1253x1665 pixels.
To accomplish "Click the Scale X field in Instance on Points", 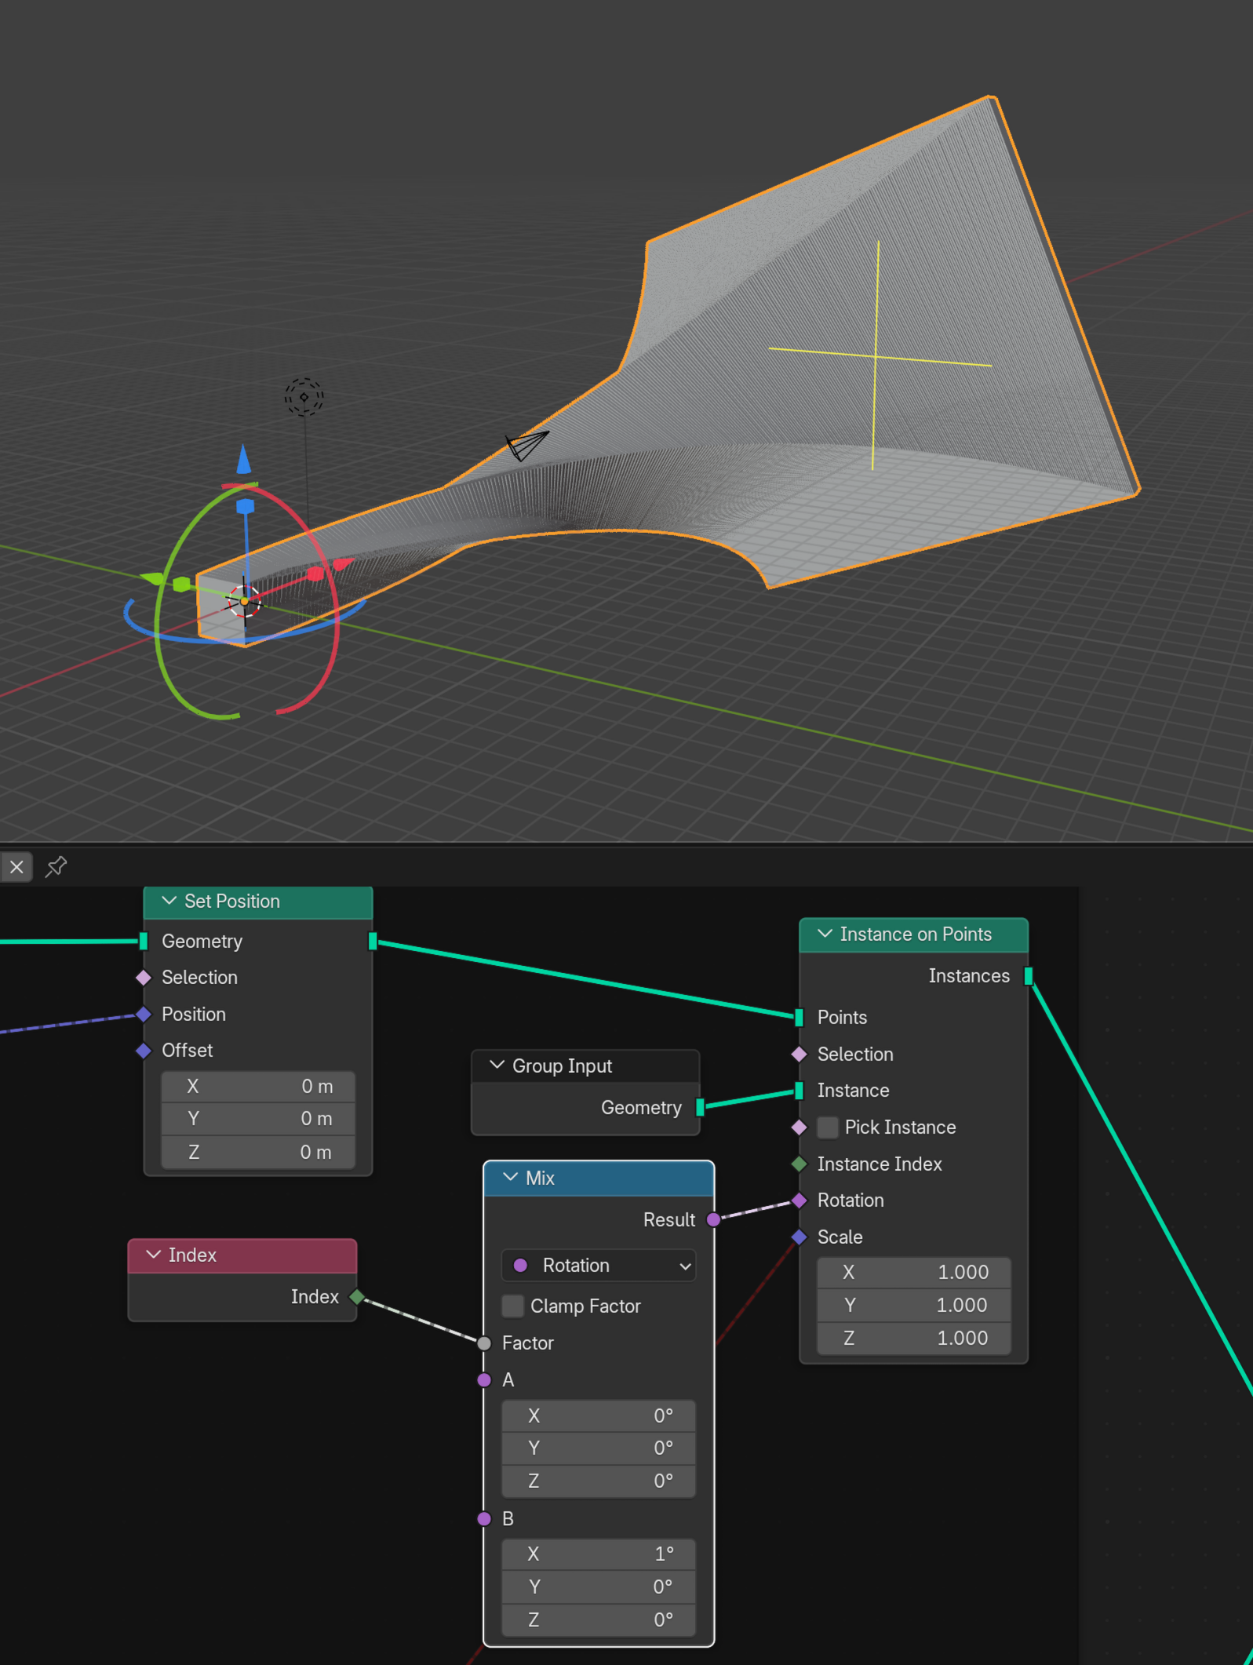I will pyautogui.click(x=913, y=1272).
